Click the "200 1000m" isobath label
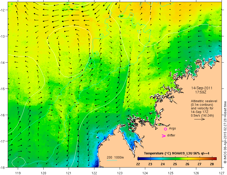 coord(115,157)
